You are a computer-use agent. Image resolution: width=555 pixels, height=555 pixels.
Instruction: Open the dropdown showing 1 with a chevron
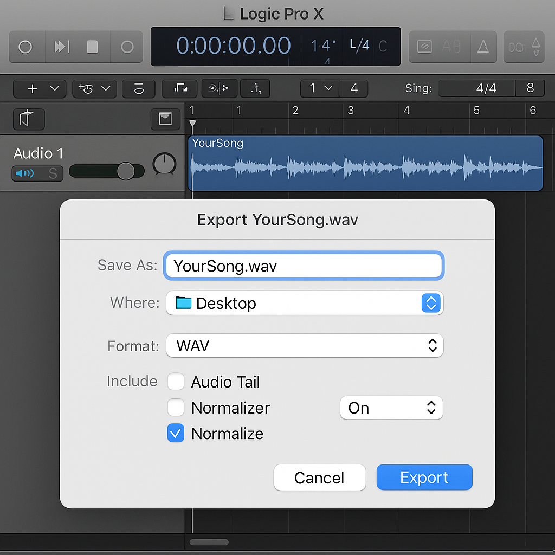[320, 88]
